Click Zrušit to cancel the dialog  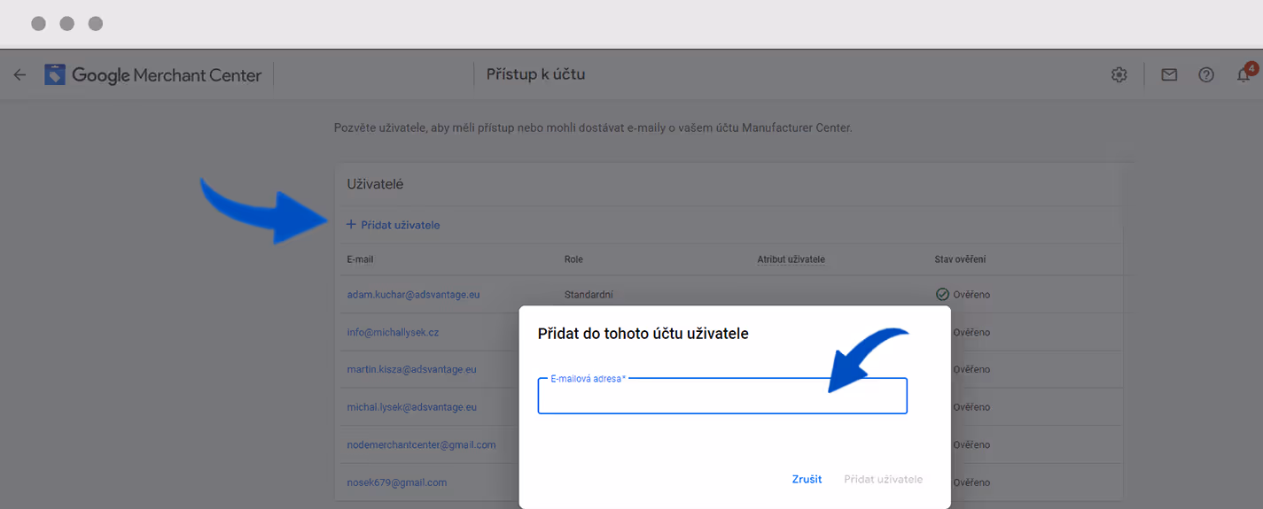pos(807,479)
